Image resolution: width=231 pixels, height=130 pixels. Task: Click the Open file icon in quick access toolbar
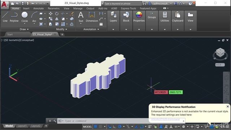click(18, 3)
